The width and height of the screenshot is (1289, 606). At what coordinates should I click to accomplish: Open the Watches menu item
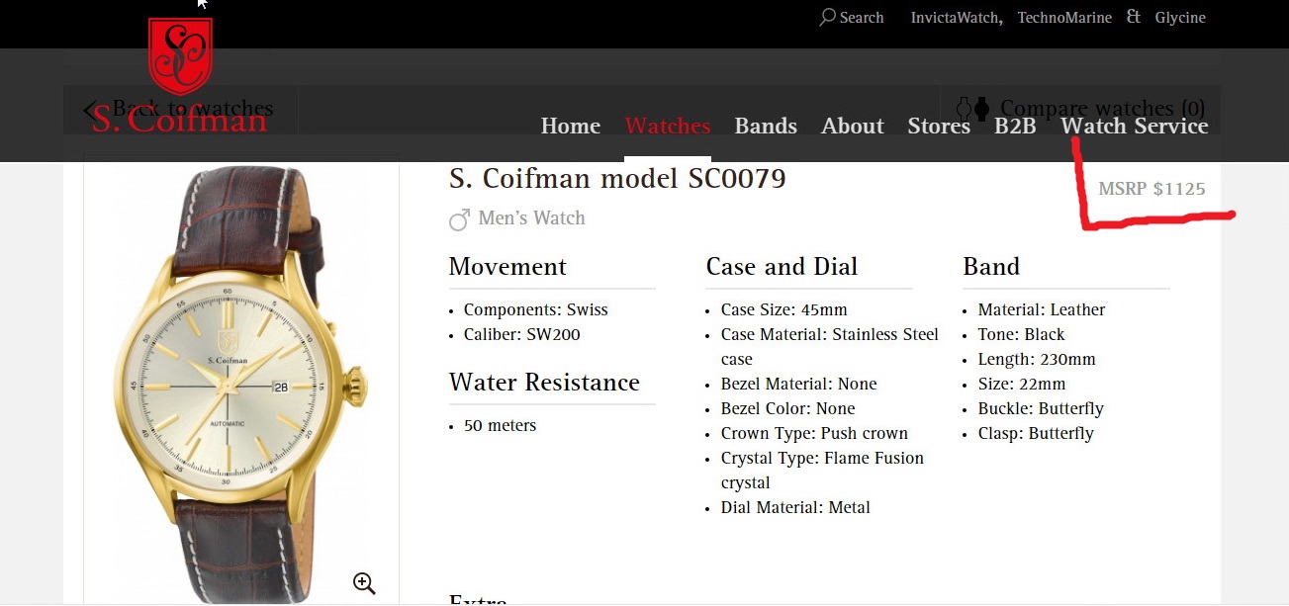coord(668,126)
